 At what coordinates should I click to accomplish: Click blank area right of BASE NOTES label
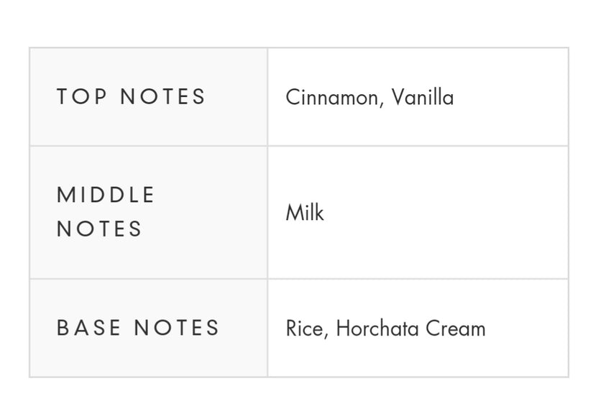[x=243, y=328]
